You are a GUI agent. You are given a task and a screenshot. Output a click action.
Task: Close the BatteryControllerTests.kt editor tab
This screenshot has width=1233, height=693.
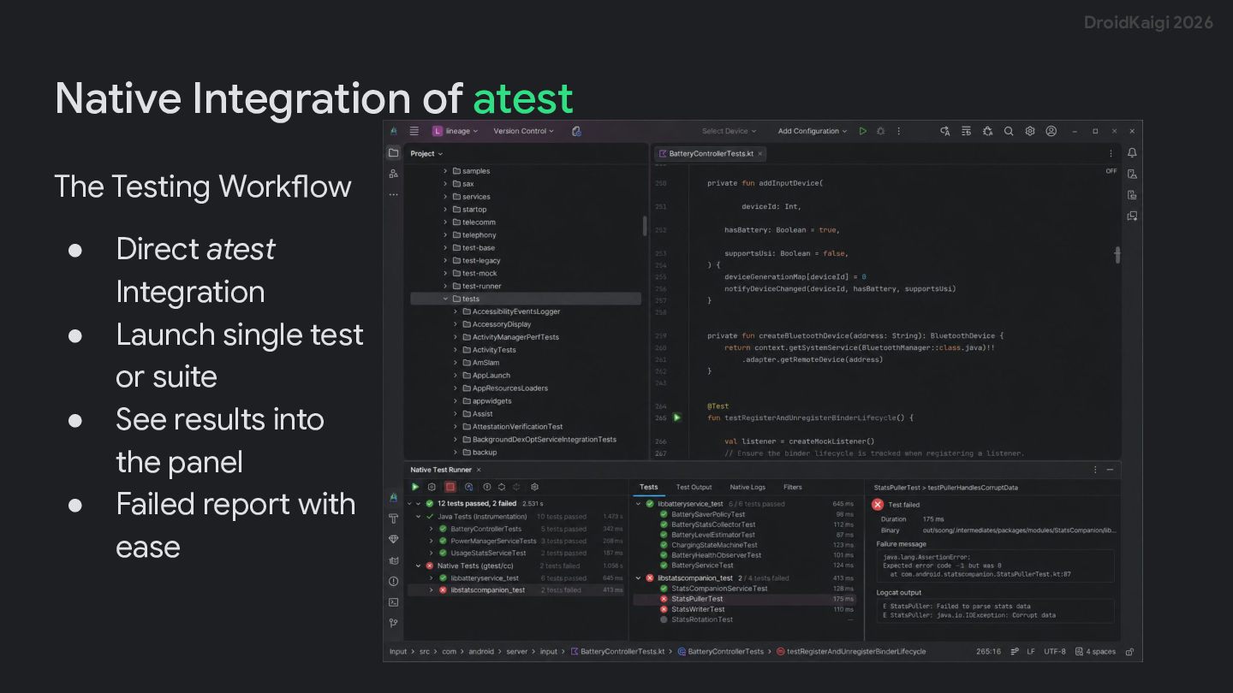coord(759,154)
